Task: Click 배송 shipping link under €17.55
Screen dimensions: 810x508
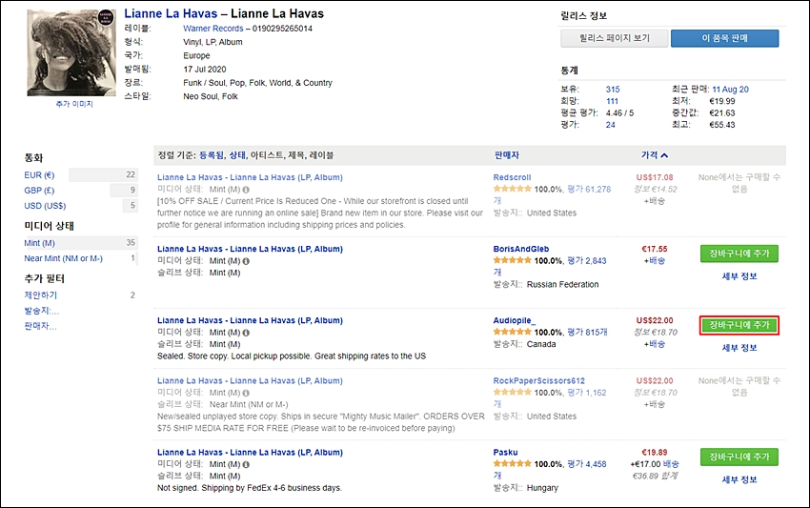Action: tap(658, 260)
